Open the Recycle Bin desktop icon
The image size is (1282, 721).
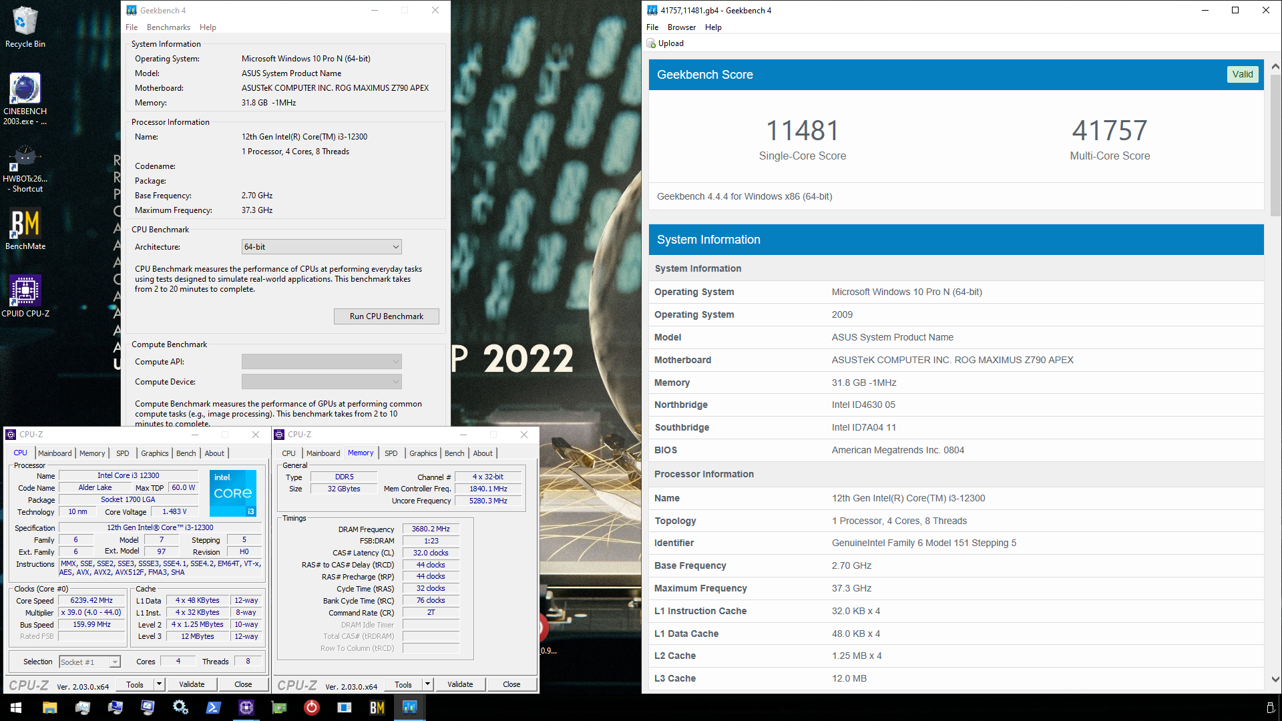(25, 27)
